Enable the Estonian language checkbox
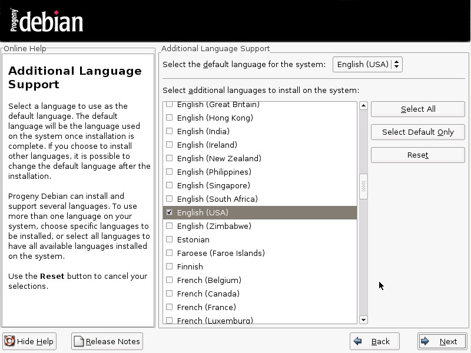Viewport: 471px width, 353px height. pos(170,239)
